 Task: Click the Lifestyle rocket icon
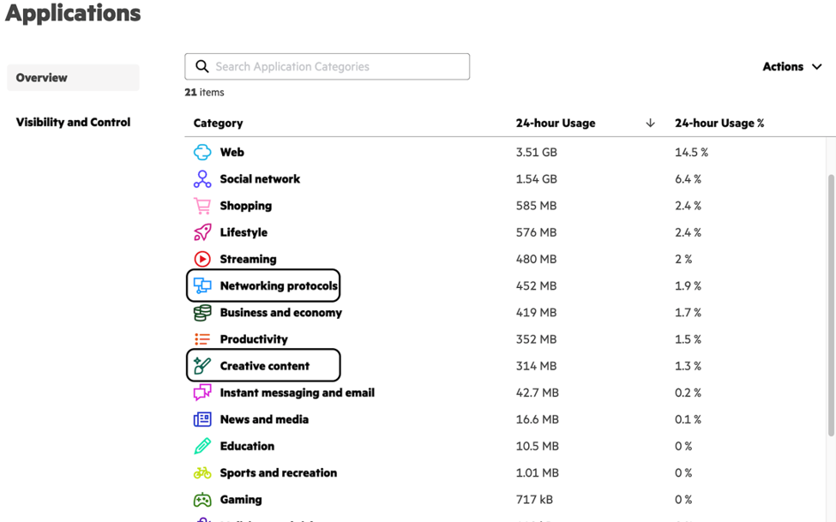[202, 232]
